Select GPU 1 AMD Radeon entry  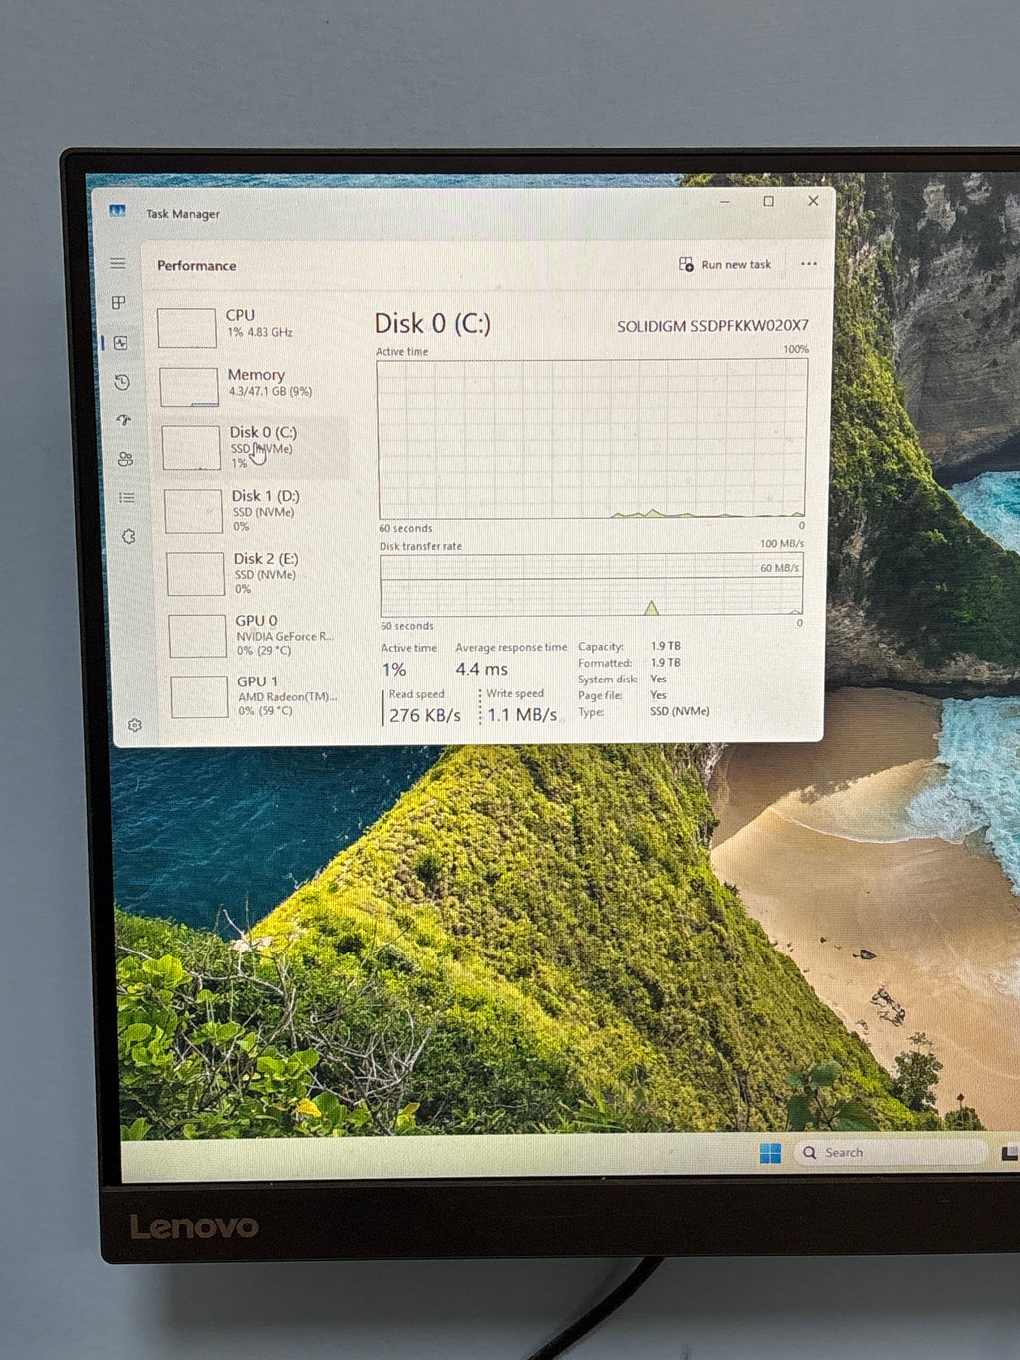pyautogui.click(x=263, y=695)
